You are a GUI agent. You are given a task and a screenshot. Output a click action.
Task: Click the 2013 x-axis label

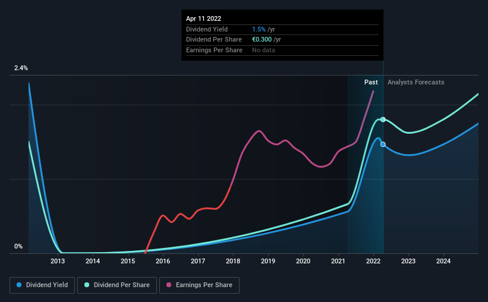58,261
